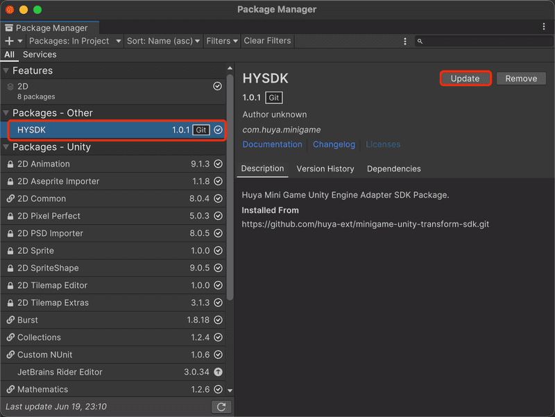Switch to the Services tab
Screen dimensions: 555x417
tap(40, 54)
